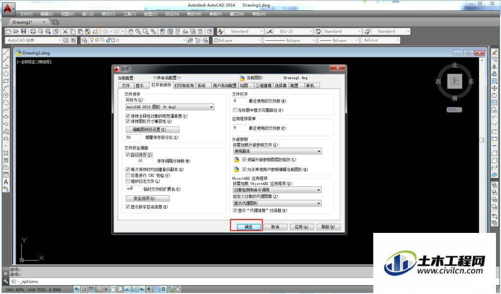Viewport: 501px width, 294px height.
Task: Select the Line tool in draw toolbar
Action: tap(6, 52)
